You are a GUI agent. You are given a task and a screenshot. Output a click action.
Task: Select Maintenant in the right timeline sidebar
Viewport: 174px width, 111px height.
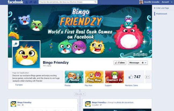[161, 14]
